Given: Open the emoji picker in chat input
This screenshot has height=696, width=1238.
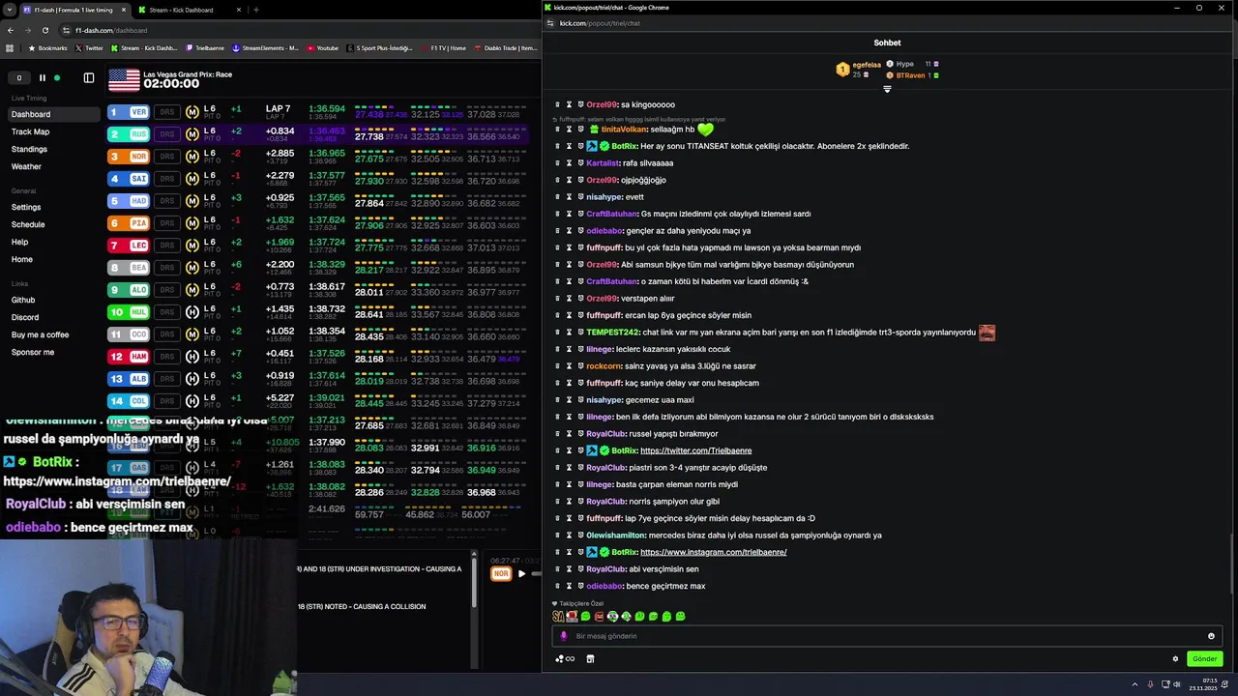Looking at the screenshot, I should point(1211,636).
